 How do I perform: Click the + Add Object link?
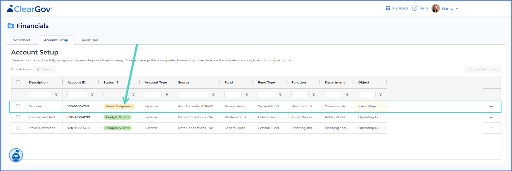pos(368,106)
